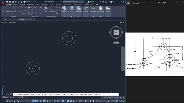The width and height of the screenshot is (184, 103).
Task: Click the N compass direction on ViewCube
Action: [116, 27]
